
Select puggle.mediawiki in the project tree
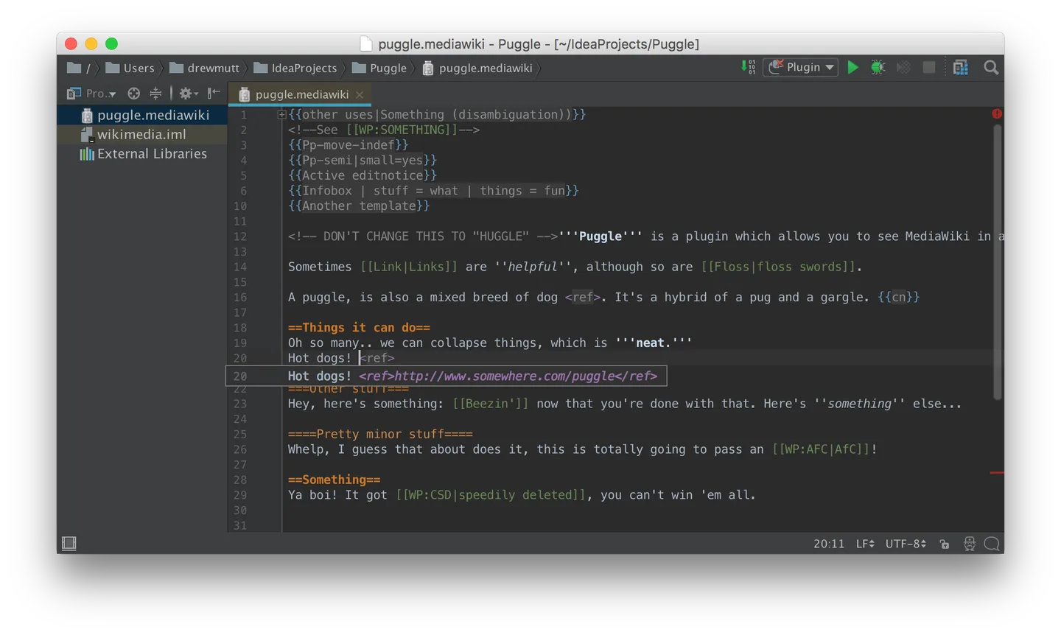click(142, 115)
